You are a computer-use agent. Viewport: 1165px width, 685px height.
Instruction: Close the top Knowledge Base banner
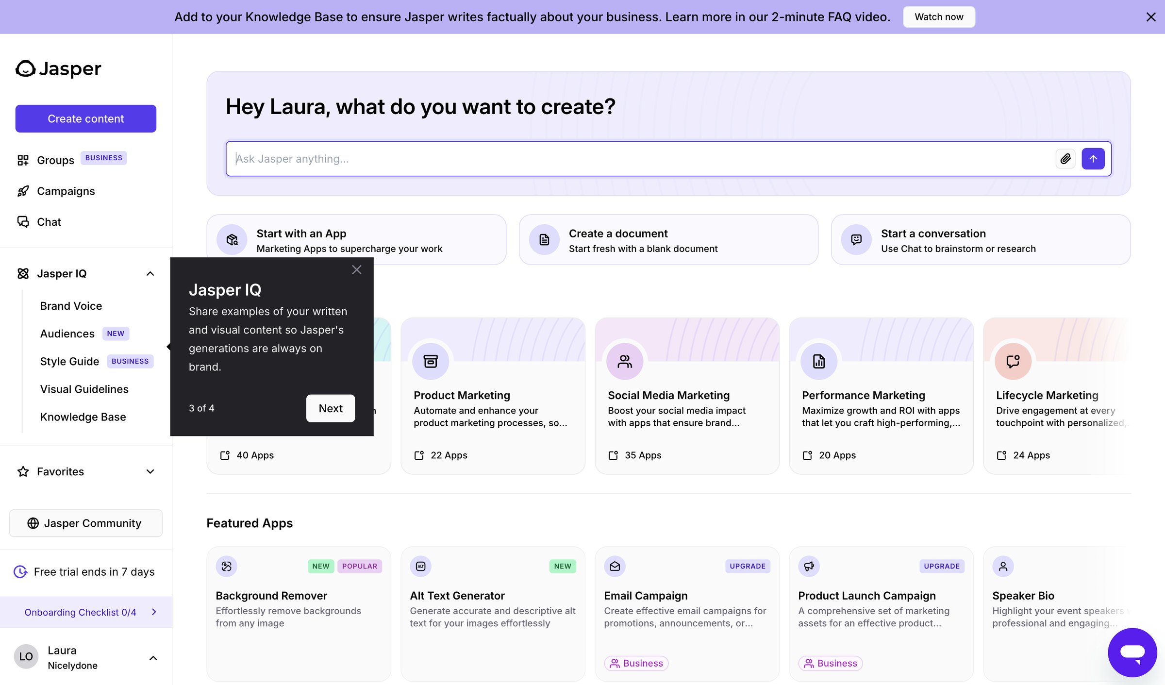(x=1151, y=17)
